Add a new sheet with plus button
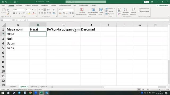Screen dimensions: 170x95 pos(52,87)
